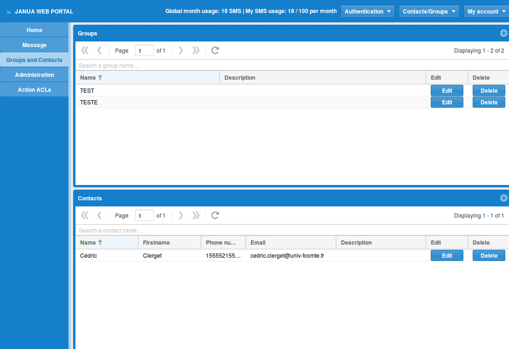
Task: Delete the TEST group
Action: (489, 90)
